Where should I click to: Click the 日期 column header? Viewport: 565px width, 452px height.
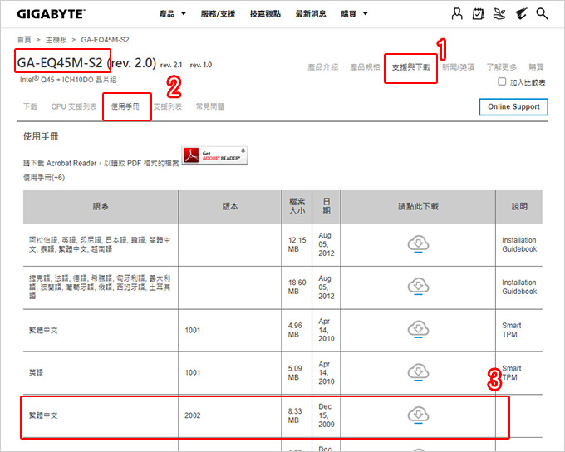(x=326, y=207)
